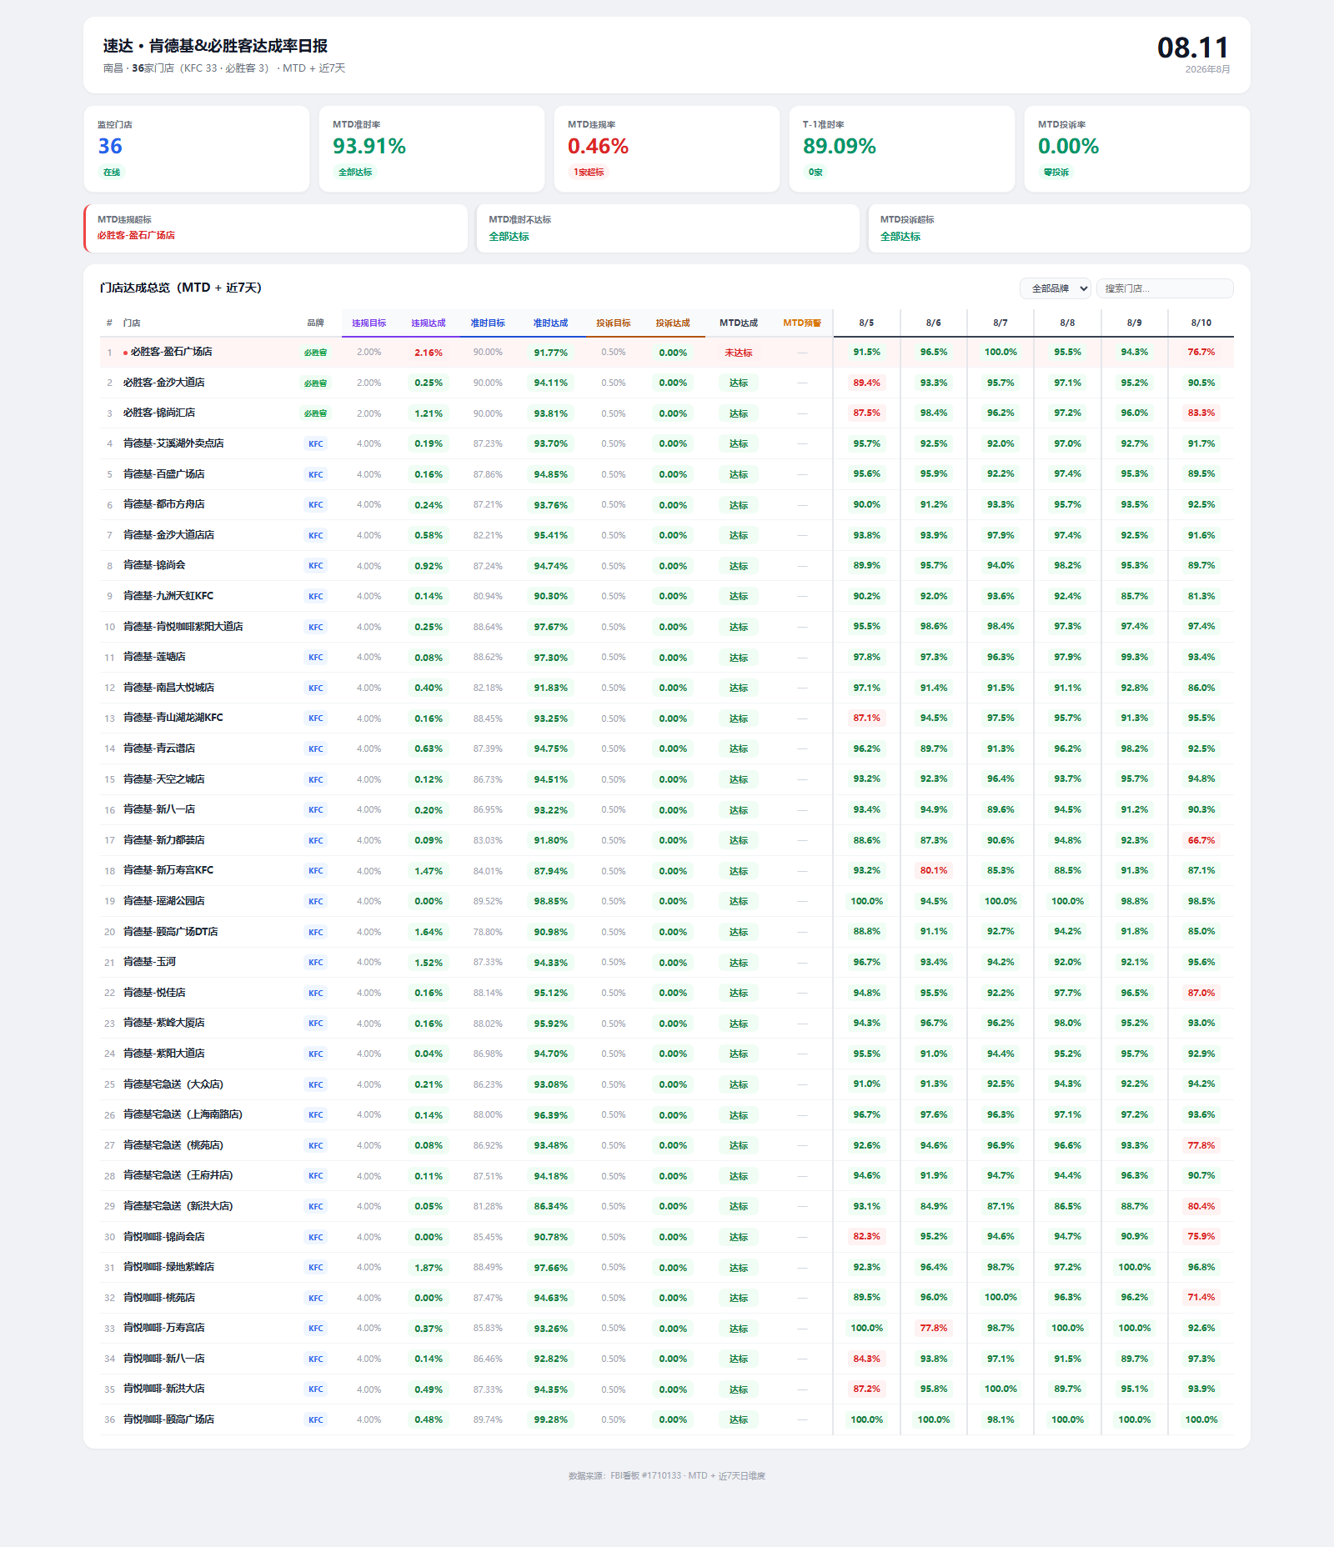
Task: Select the 必胜客-金沙大道店 row name
Action: [164, 383]
